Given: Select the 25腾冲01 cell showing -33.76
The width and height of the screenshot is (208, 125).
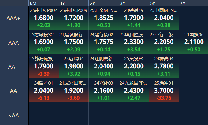Looking at the screenshot, I should pos(164,91).
